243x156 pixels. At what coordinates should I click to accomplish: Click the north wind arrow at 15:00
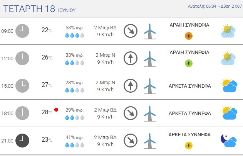[x=131, y=86]
